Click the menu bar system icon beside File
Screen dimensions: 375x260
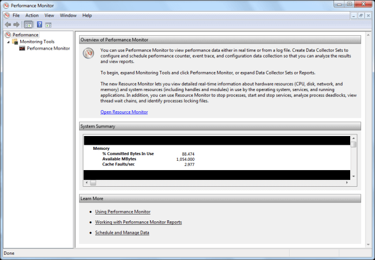click(x=7, y=16)
